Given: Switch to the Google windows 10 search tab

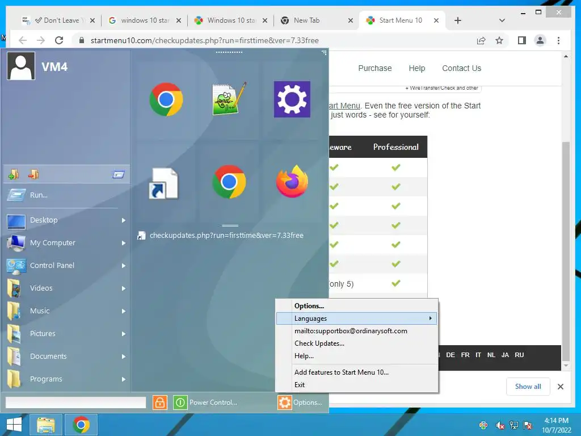Looking at the screenshot, I should [x=145, y=20].
